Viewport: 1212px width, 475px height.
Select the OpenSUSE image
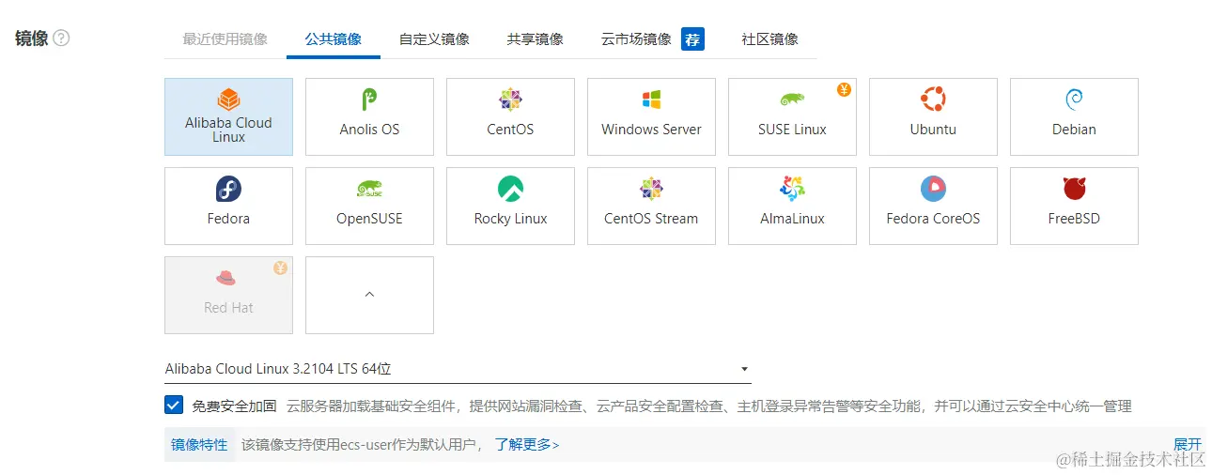pyautogui.click(x=369, y=206)
